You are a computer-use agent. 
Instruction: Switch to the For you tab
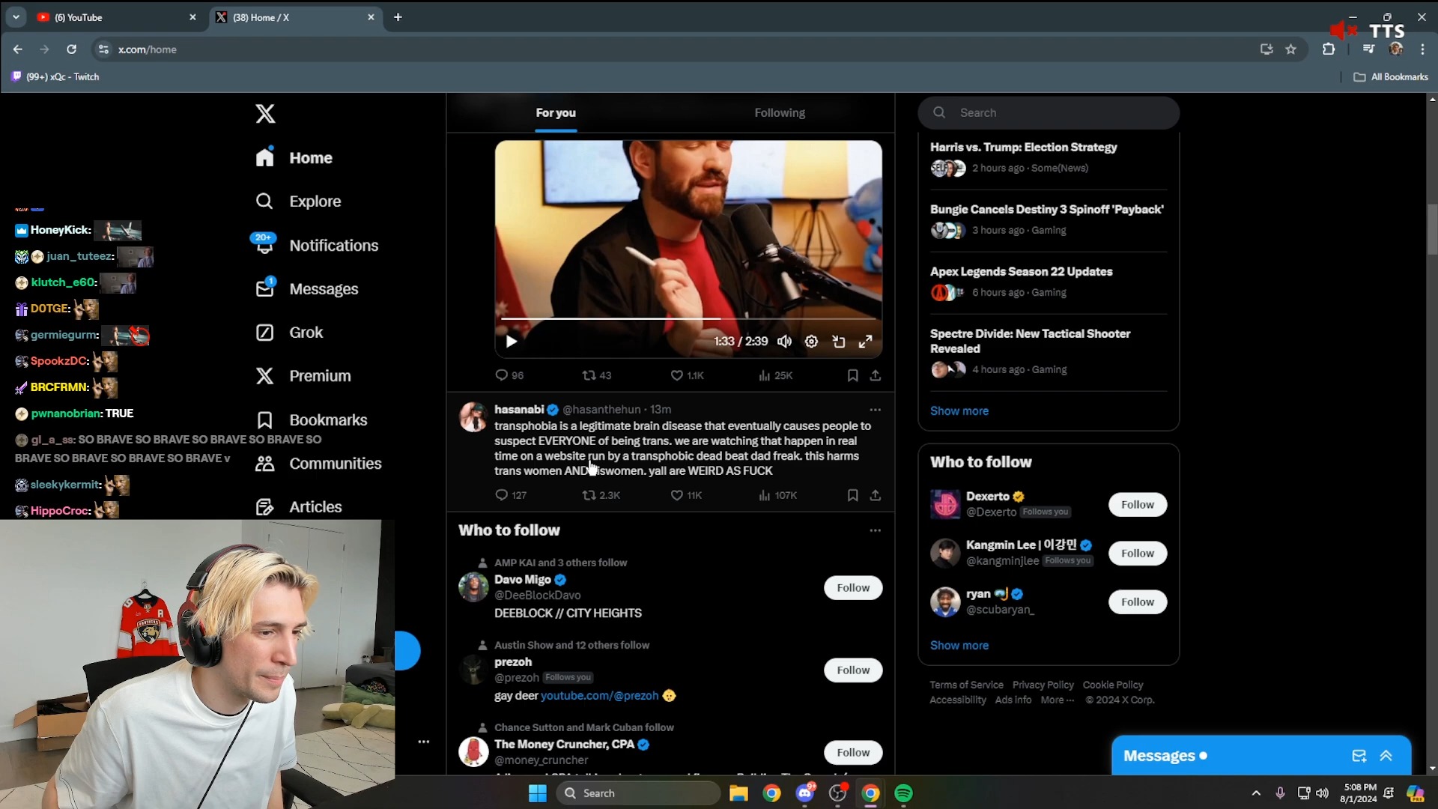556,112
